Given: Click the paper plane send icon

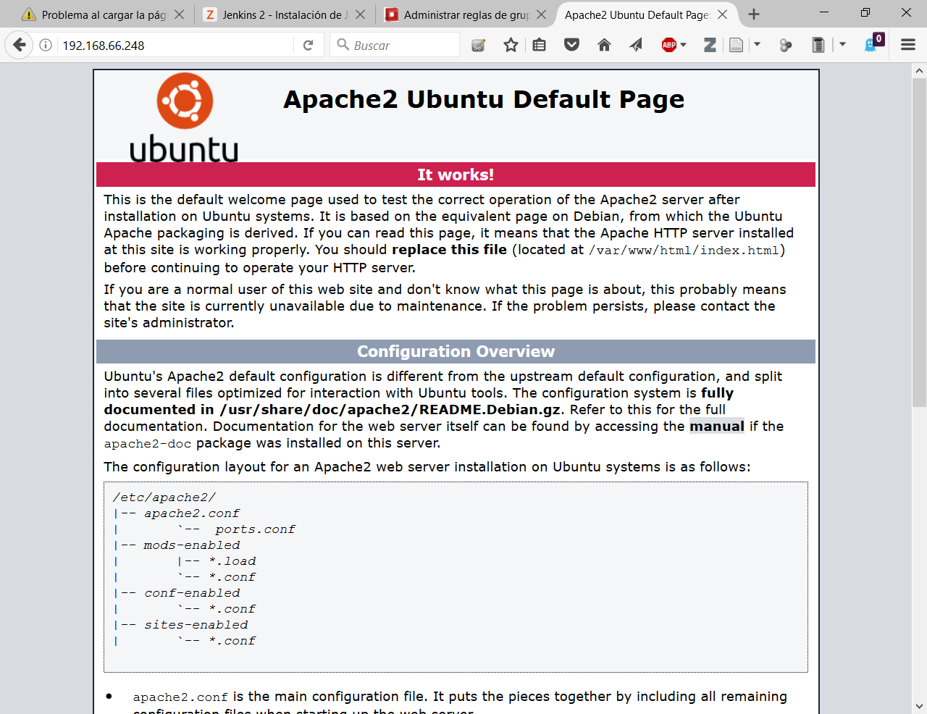Looking at the screenshot, I should pyautogui.click(x=636, y=45).
